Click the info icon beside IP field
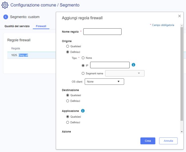 133,65
